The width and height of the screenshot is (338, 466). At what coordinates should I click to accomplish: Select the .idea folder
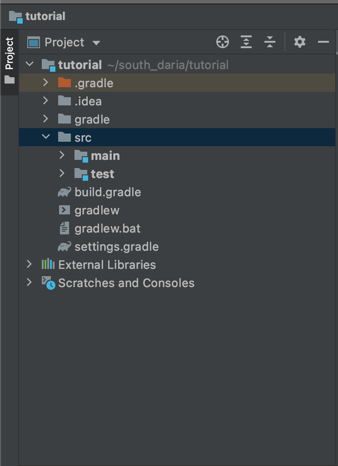point(88,101)
